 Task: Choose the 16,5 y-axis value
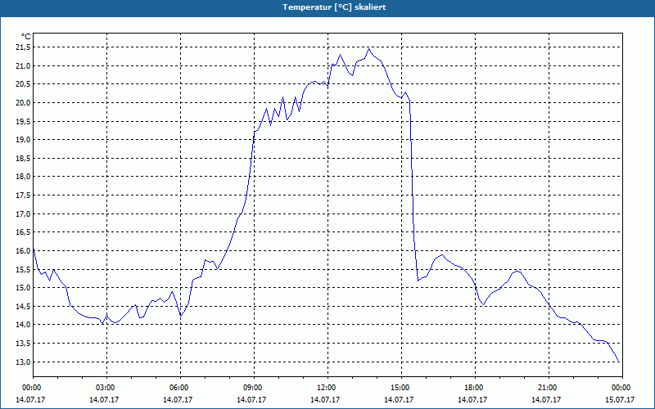pos(23,232)
